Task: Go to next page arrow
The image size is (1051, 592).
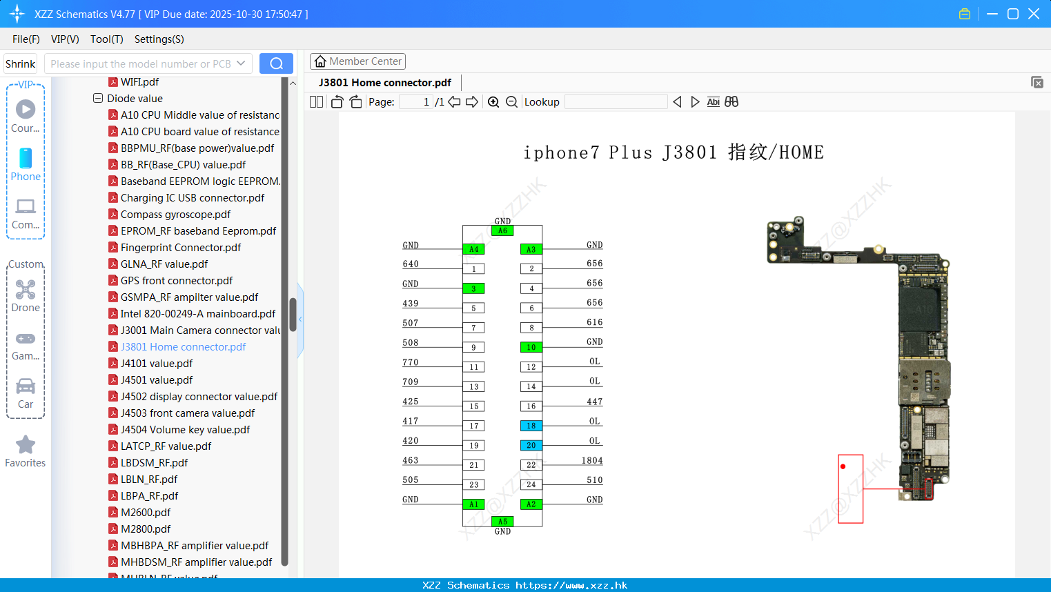Action: pos(472,102)
